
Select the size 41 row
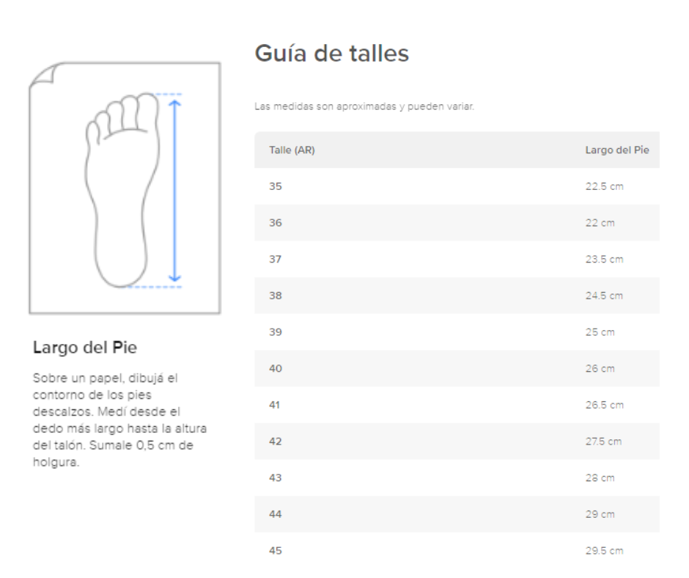[x=457, y=405]
